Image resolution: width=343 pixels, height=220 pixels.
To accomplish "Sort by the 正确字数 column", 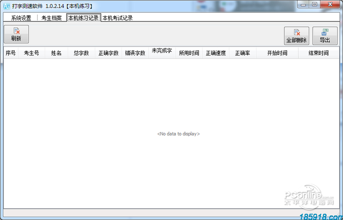I will pyautogui.click(x=108, y=53).
